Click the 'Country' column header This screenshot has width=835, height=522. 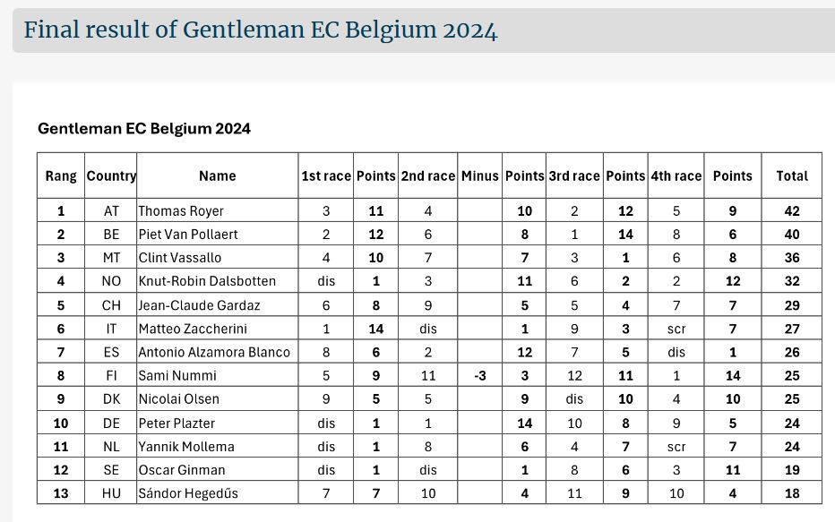[111, 175]
